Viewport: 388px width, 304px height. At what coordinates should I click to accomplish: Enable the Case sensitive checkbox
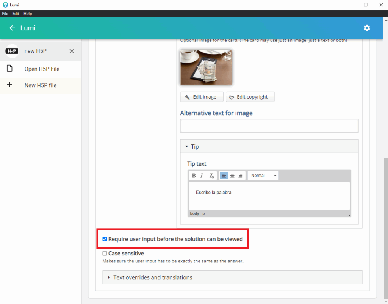point(105,253)
